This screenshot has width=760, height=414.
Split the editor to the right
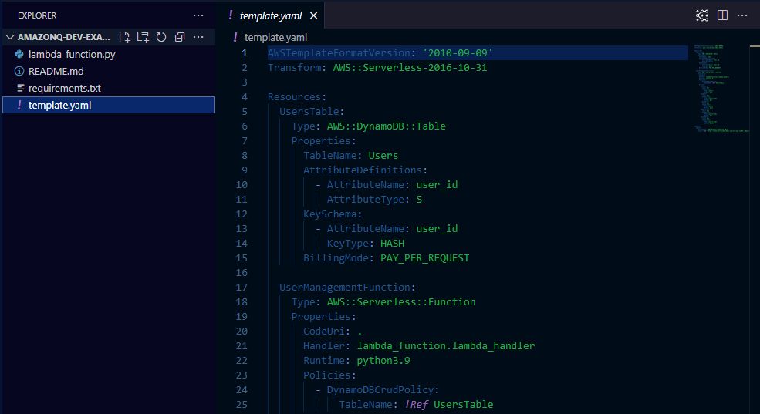[x=722, y=15]
